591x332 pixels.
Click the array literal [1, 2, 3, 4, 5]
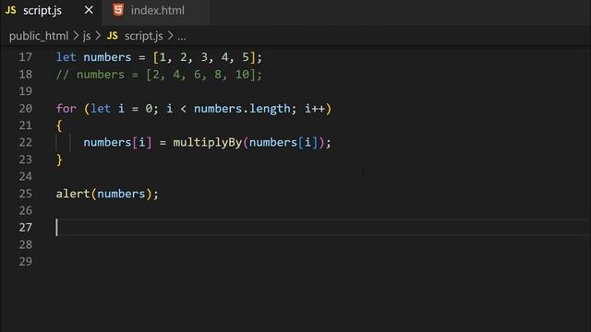[x=204, y=57]
